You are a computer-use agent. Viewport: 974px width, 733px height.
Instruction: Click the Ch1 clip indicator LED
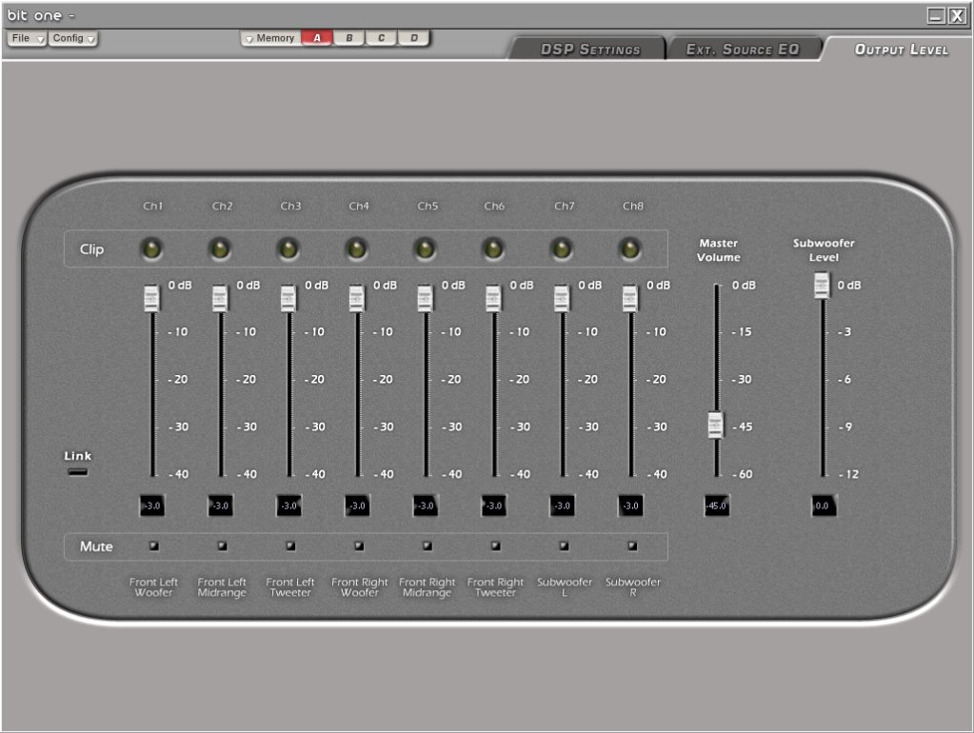[151, 249]
